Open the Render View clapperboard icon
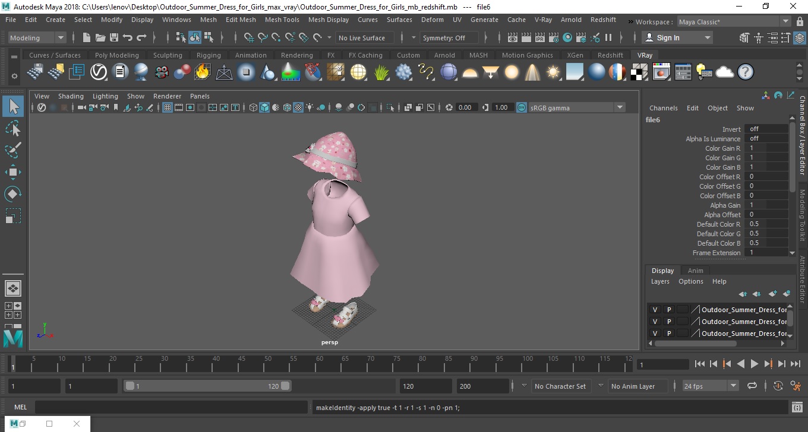Image resolution: width=808 pixels, height=432 pixels. (513, 37)
